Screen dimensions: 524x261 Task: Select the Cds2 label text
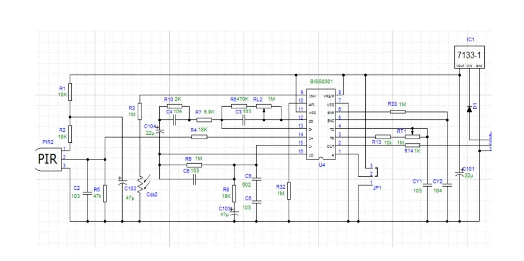[x=152, y=195]
